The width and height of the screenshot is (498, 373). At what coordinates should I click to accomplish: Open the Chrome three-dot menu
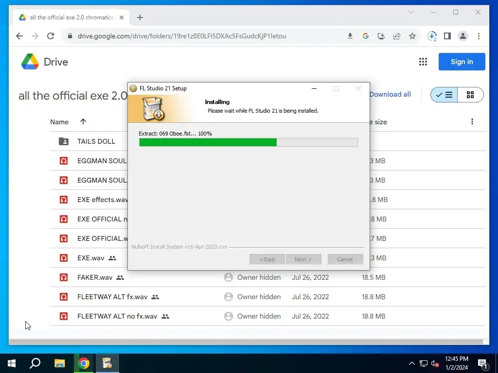click(x=479, y=36)
